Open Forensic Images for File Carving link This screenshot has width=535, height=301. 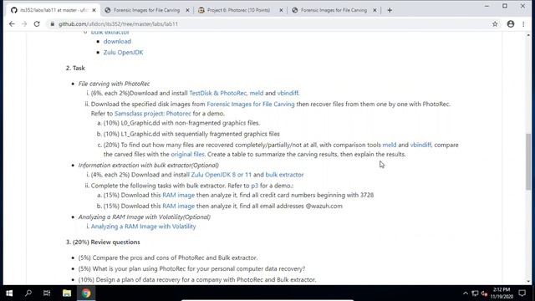tap(251, 104)
